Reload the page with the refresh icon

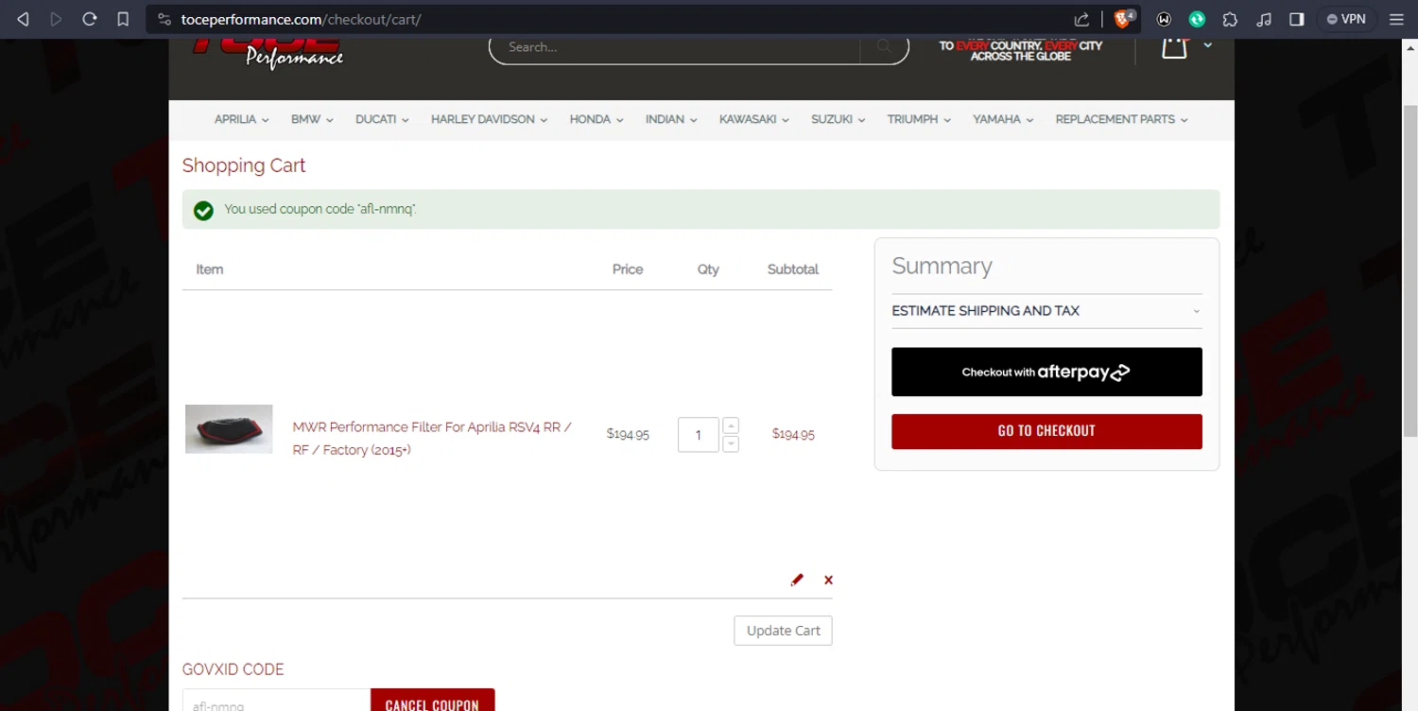(90, 19)
